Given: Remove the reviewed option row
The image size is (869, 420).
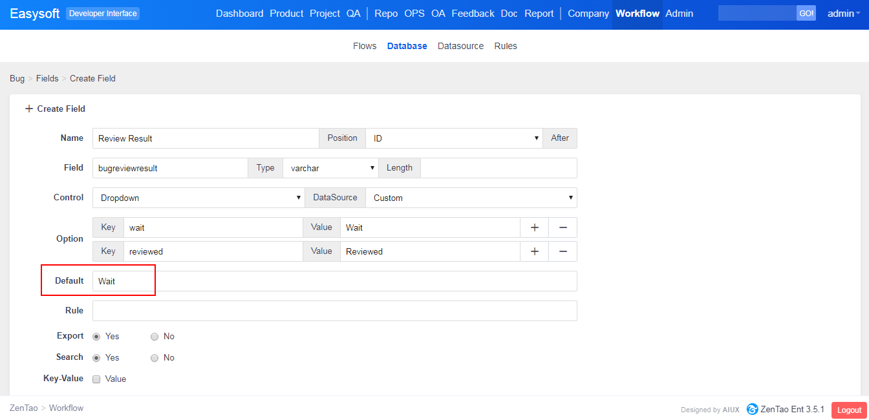Looking at the screenshot, I should point(563,251).
